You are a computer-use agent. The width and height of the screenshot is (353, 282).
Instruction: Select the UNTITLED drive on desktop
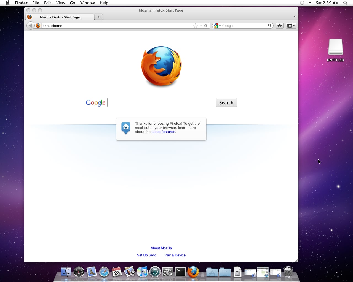336,50
